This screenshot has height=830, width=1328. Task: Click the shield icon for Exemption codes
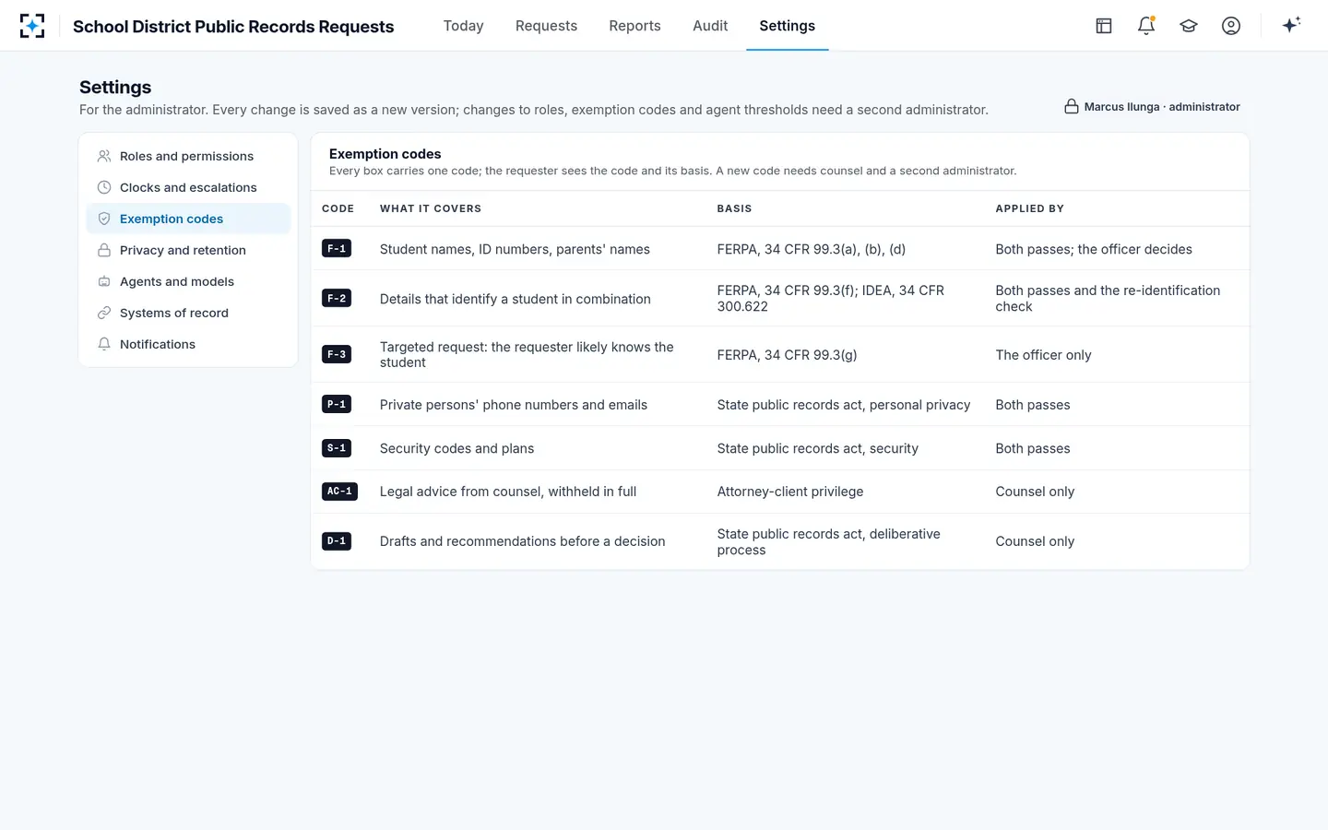pyautogui.click(x=104, y=219)
